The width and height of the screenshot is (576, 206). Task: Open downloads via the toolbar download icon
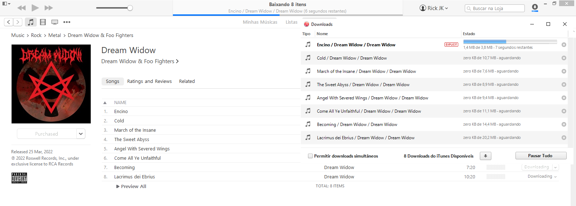point(535,8)
